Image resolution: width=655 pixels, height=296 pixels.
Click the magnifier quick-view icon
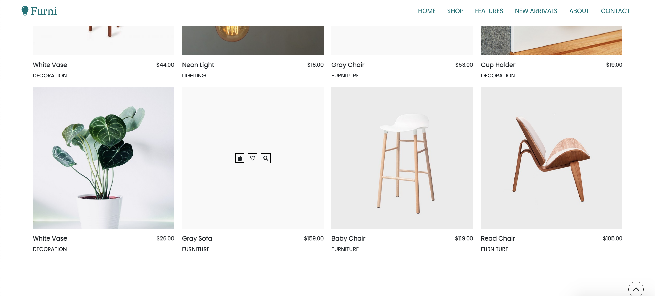[x=266, y=158]
